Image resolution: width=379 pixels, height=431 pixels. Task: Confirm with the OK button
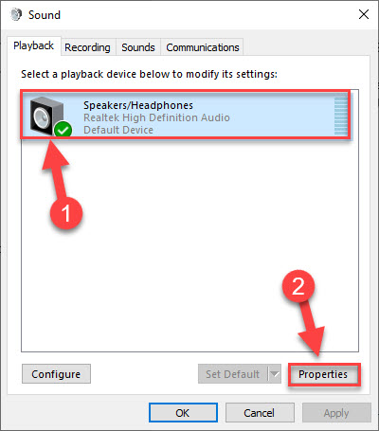coord(183,413)
